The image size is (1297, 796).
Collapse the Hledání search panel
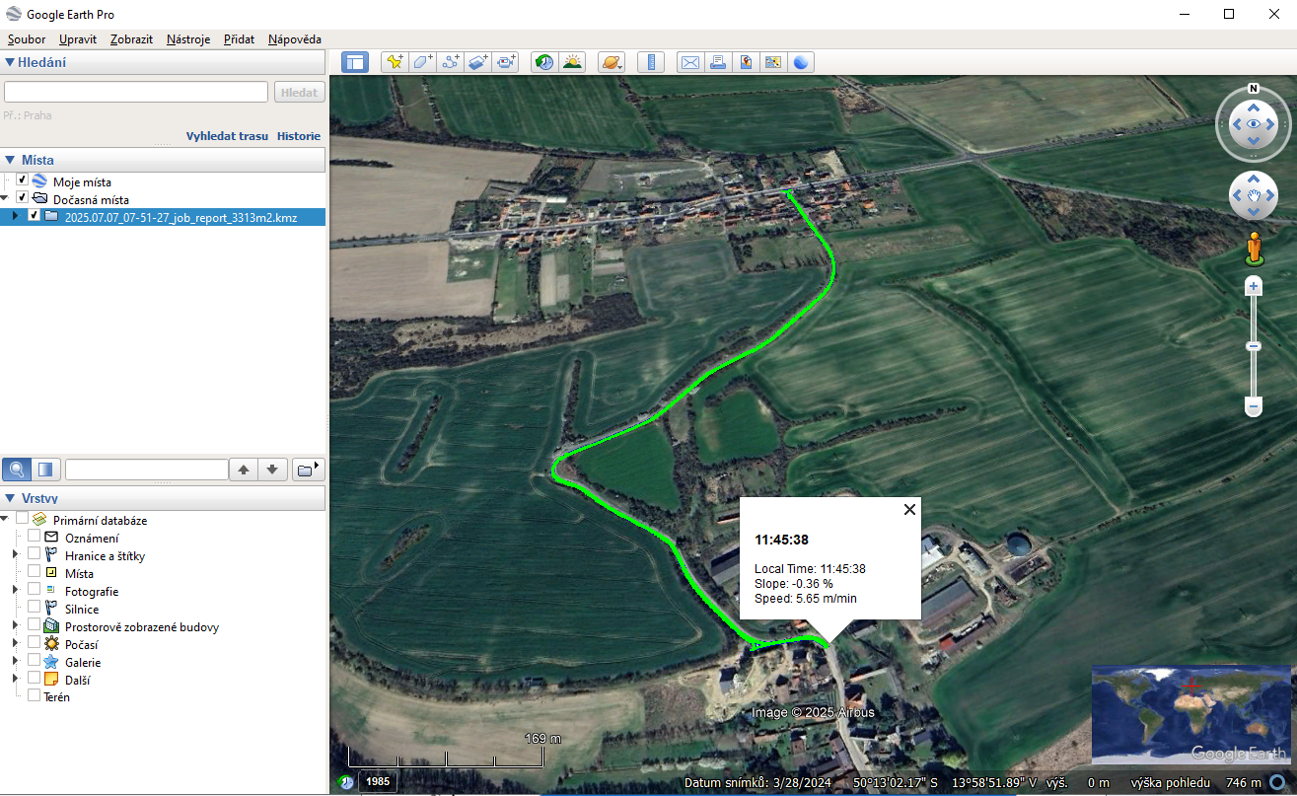pos(10,63)
